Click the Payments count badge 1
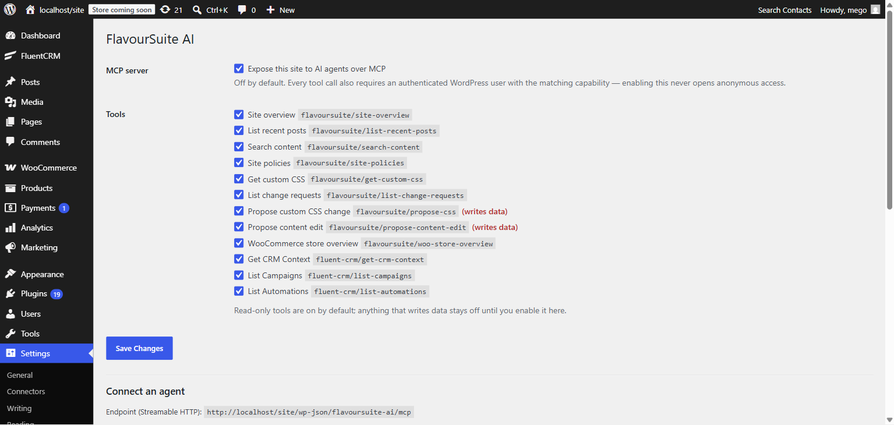Viewport: 894px width, 425px height. pyautogui.click(x=64, y=208)
